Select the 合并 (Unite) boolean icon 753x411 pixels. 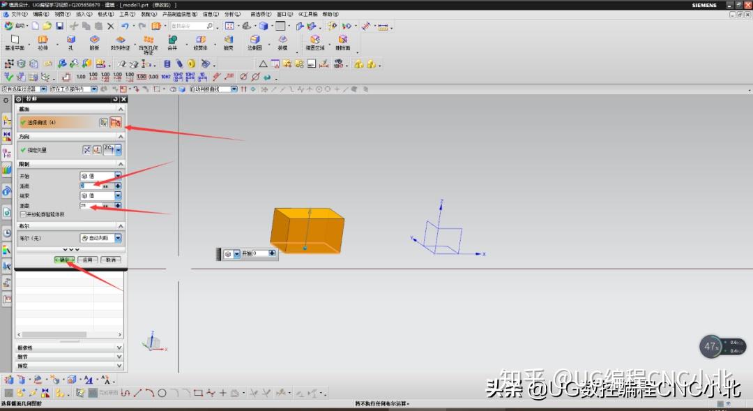[x=173, y=38]
